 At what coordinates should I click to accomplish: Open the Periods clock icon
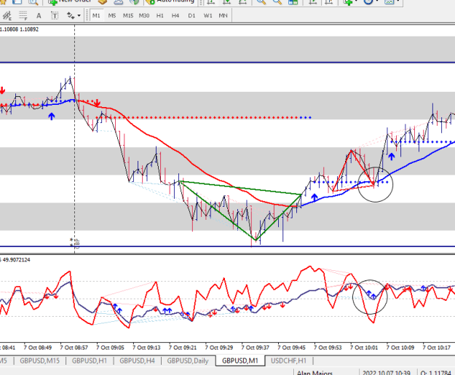tap(368, 2)
